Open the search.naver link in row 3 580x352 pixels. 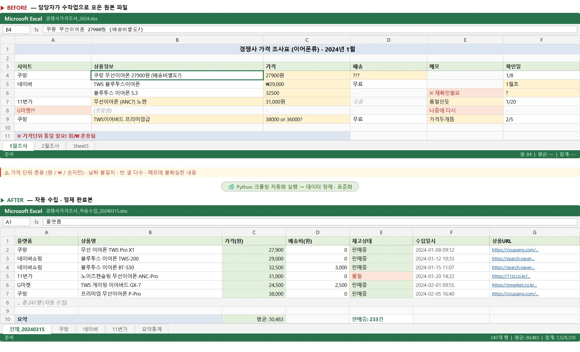(513, 259)
